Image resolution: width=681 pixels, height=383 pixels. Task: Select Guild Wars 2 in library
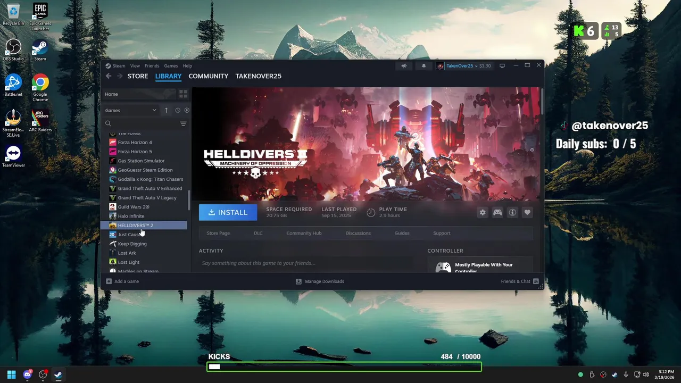pyautogui.click(x=144, y=207)
